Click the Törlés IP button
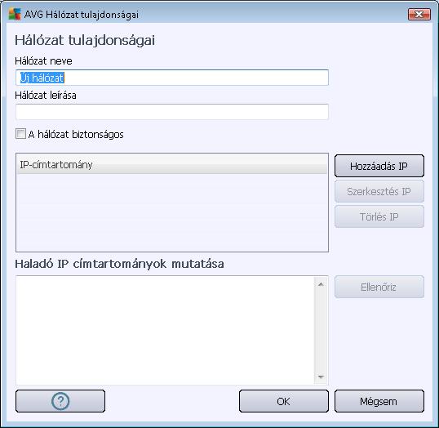439x428 pixels. click(x=379, y=216)
